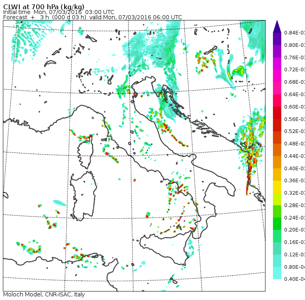Image resolution: width=305 pixels, height=300 pixels.
Task: Click the 0.60E-03 colorbar label
Action: 295,107
